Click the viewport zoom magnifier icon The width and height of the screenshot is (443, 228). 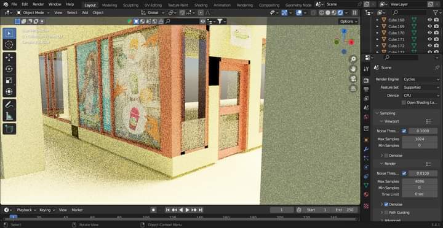[x=353, y=59]
